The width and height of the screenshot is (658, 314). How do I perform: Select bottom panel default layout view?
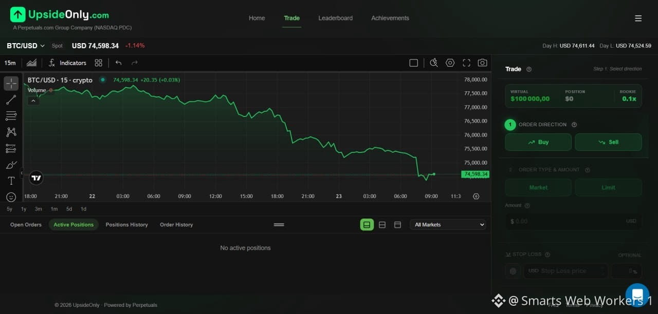coord(367,225)
